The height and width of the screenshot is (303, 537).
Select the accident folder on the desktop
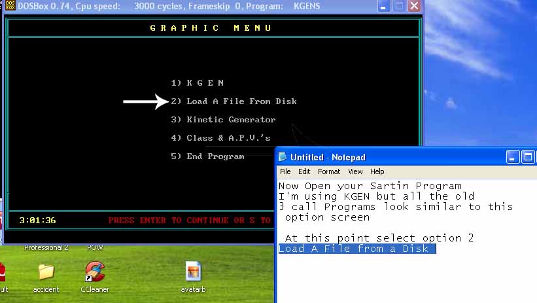pos(46,278)
